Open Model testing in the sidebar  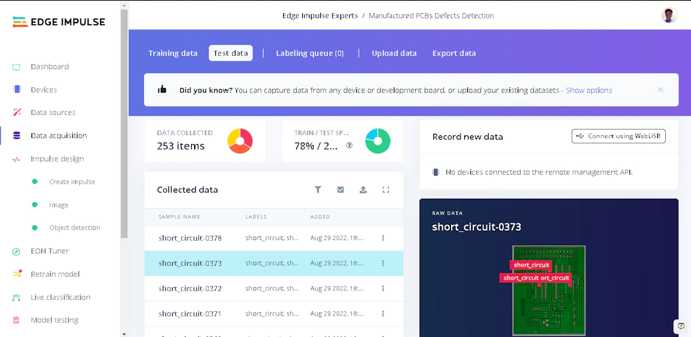click(54, 320)
